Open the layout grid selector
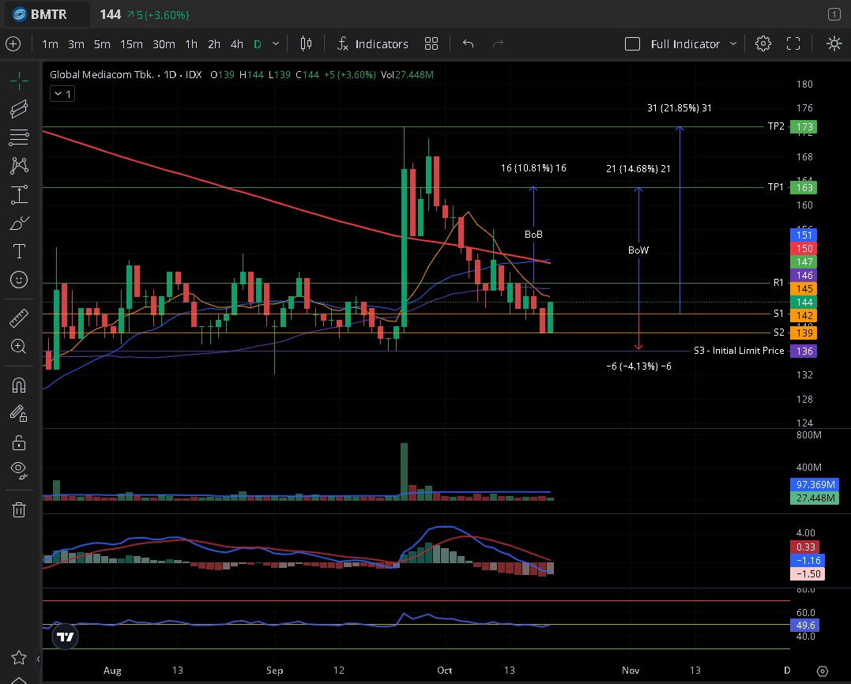 [x=431, y=44]
